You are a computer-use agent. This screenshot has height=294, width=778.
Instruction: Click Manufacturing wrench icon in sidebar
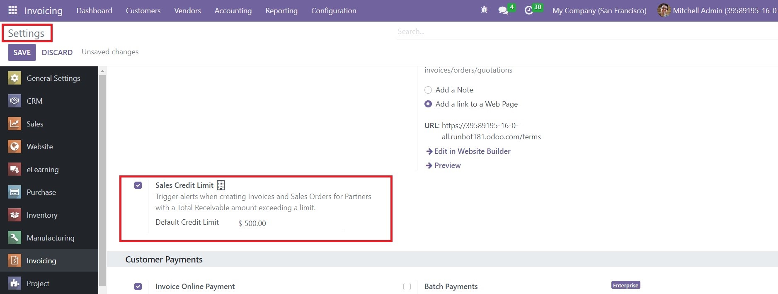15,238
